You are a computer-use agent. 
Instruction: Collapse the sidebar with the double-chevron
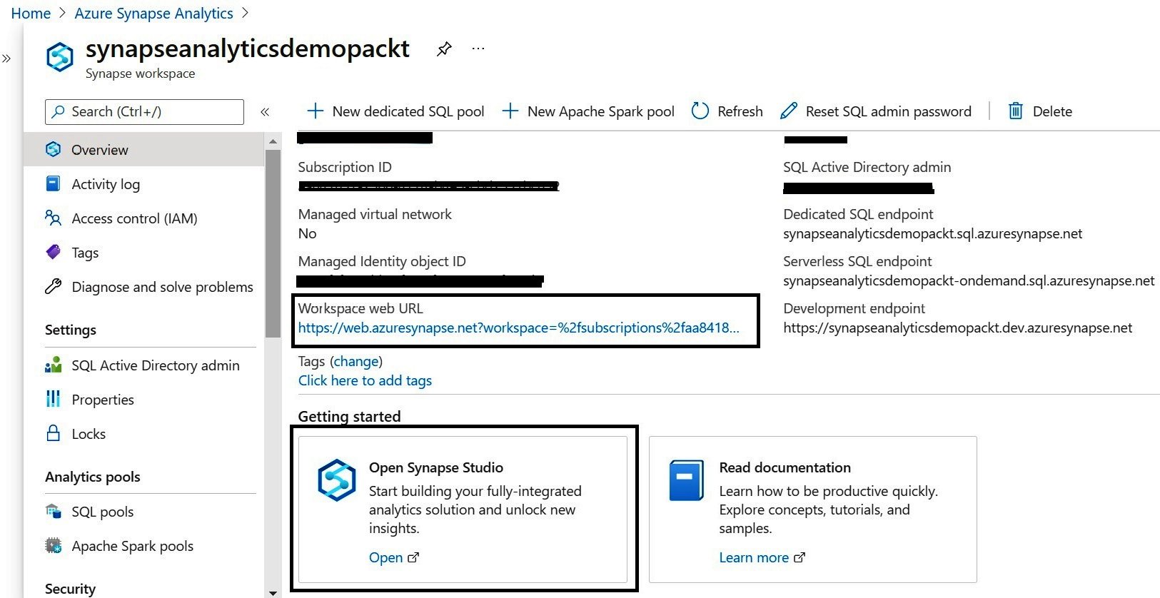pyautogui.click(x=265, y=112)
